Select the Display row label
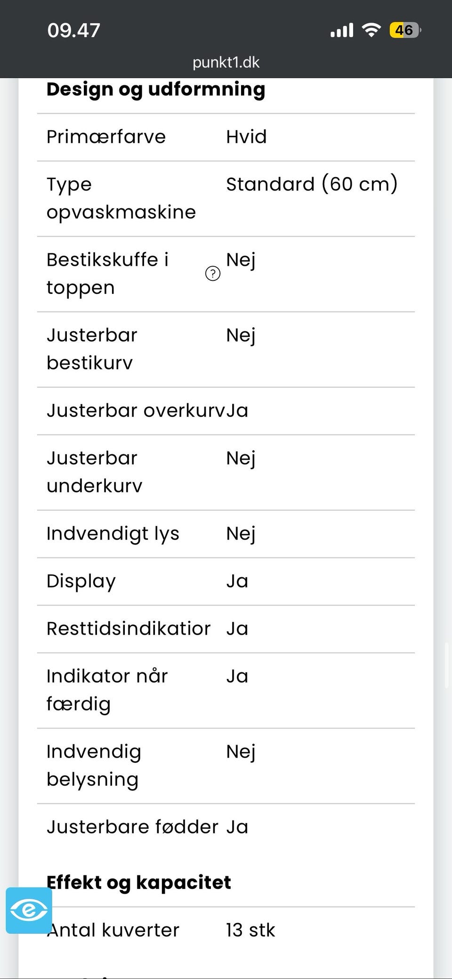452x979 pixels. click(81, 581)
